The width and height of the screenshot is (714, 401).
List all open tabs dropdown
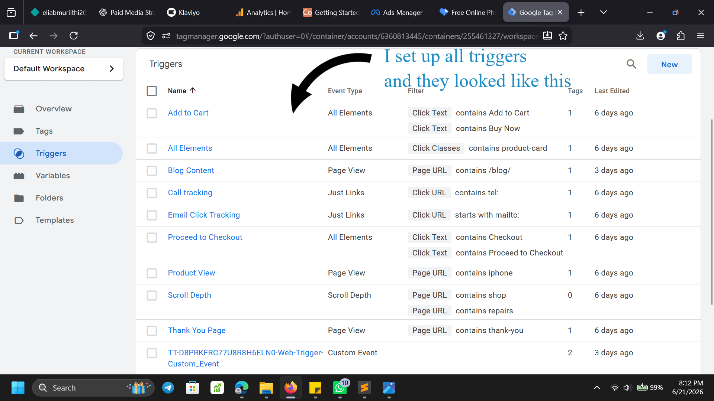[x=604, y=13]
